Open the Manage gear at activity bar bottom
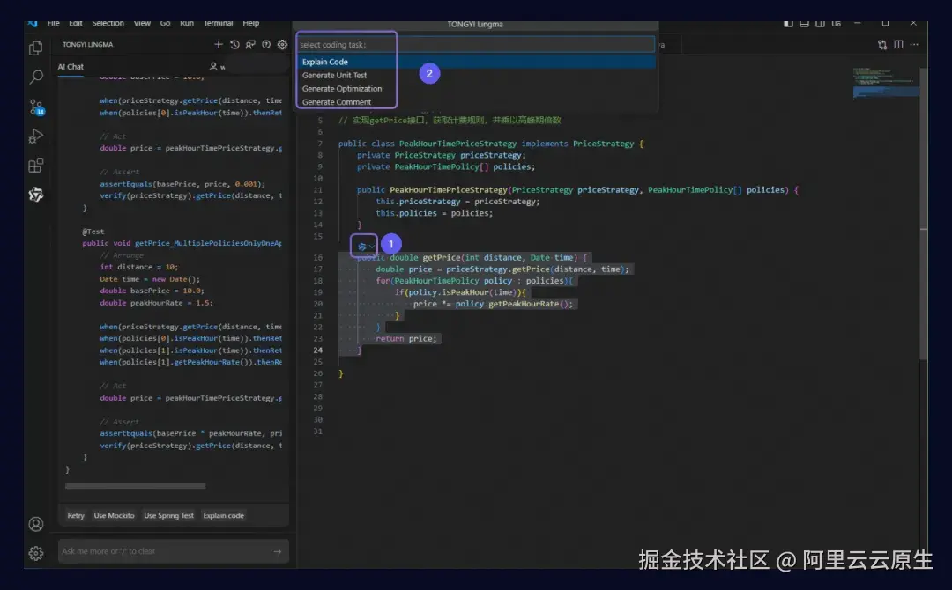This screenshot has width=952, height=590. 36,553
